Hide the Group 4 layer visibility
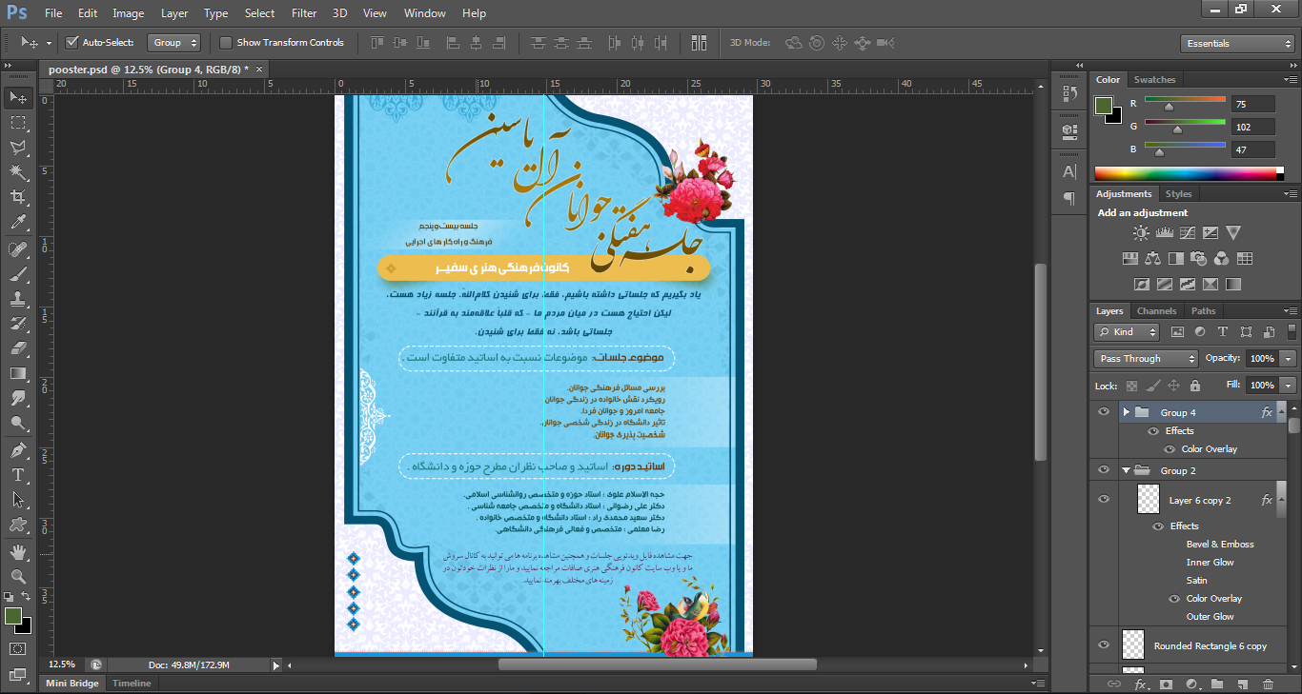This screenshot has height=694, width=1302. tap(1104, 412)
